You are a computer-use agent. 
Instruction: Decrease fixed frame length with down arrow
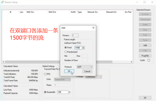pos(83,49)
